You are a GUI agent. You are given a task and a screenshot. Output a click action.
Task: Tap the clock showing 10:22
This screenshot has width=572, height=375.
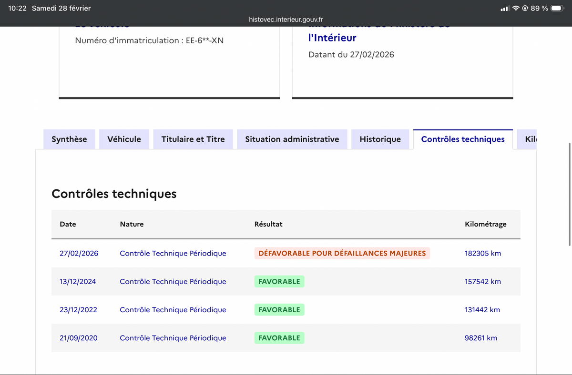click(17, 8)
